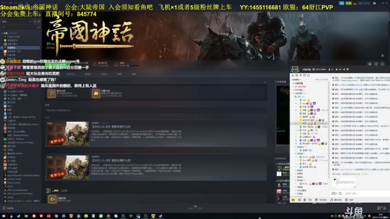The height and width of the screenshot is (219, 390).
Task: Close the post-game summary panel with X
Action: click(x=265, y=82)
